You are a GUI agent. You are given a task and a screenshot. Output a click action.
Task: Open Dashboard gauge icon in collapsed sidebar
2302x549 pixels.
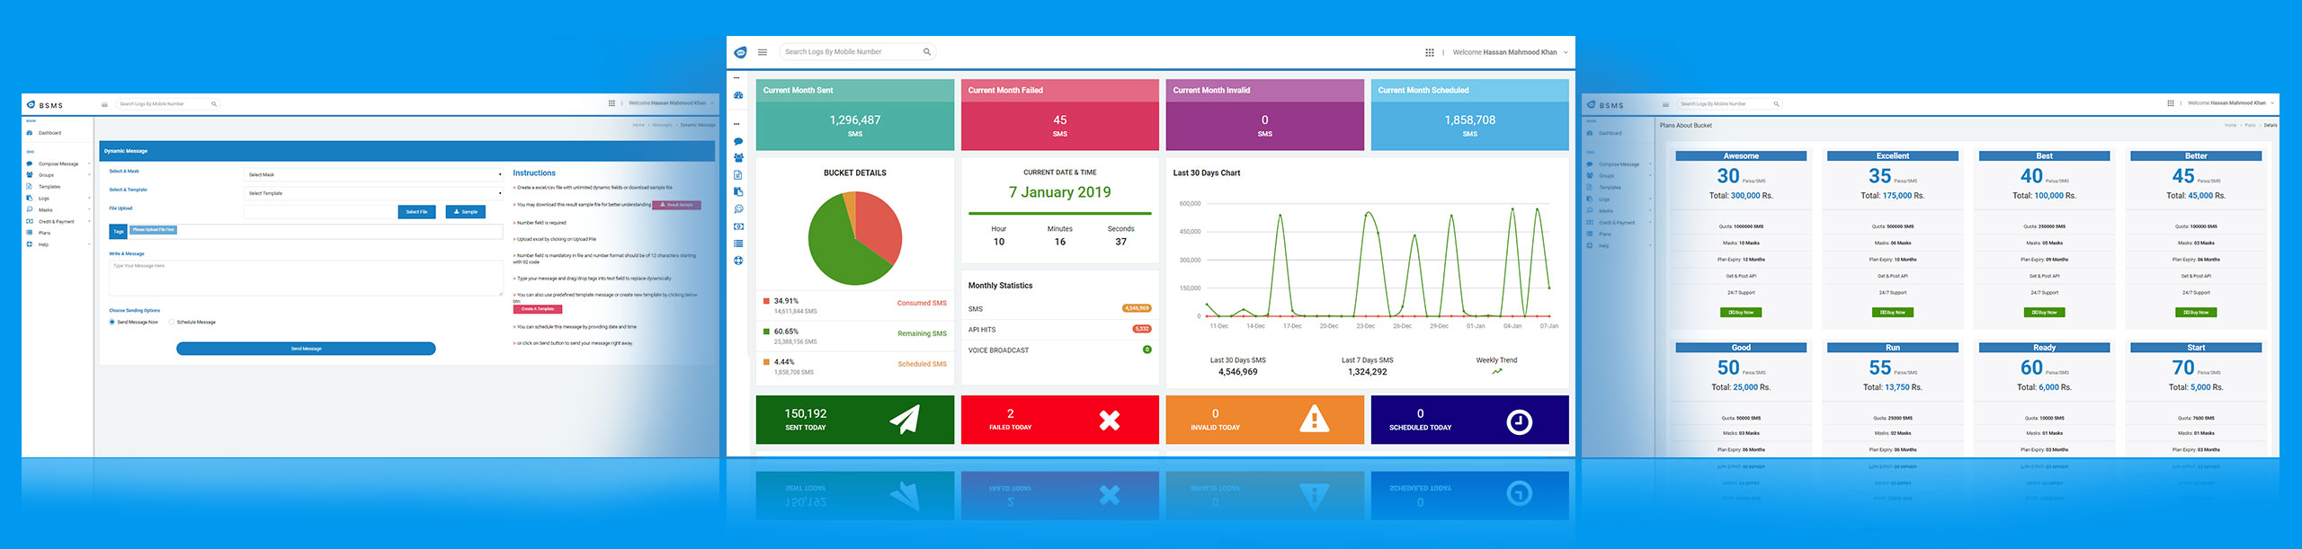tap(738, 95)
